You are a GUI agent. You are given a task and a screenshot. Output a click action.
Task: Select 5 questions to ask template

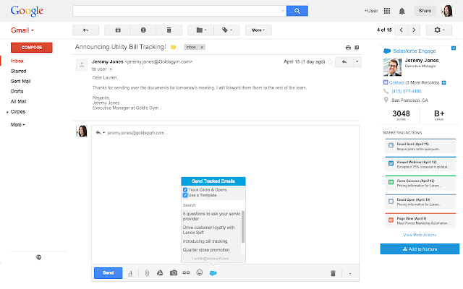click(x=211, y=216)
